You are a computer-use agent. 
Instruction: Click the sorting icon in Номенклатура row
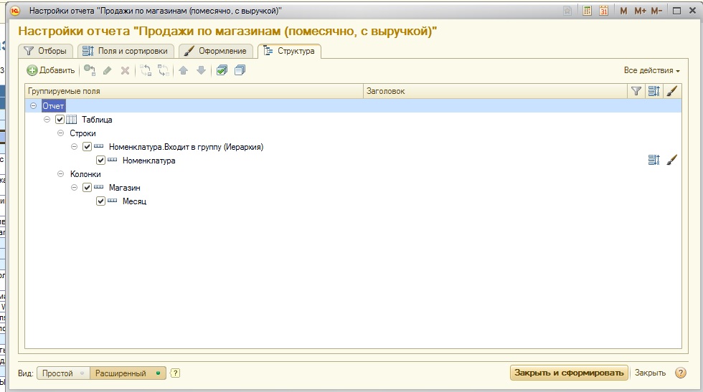[654, 161]
